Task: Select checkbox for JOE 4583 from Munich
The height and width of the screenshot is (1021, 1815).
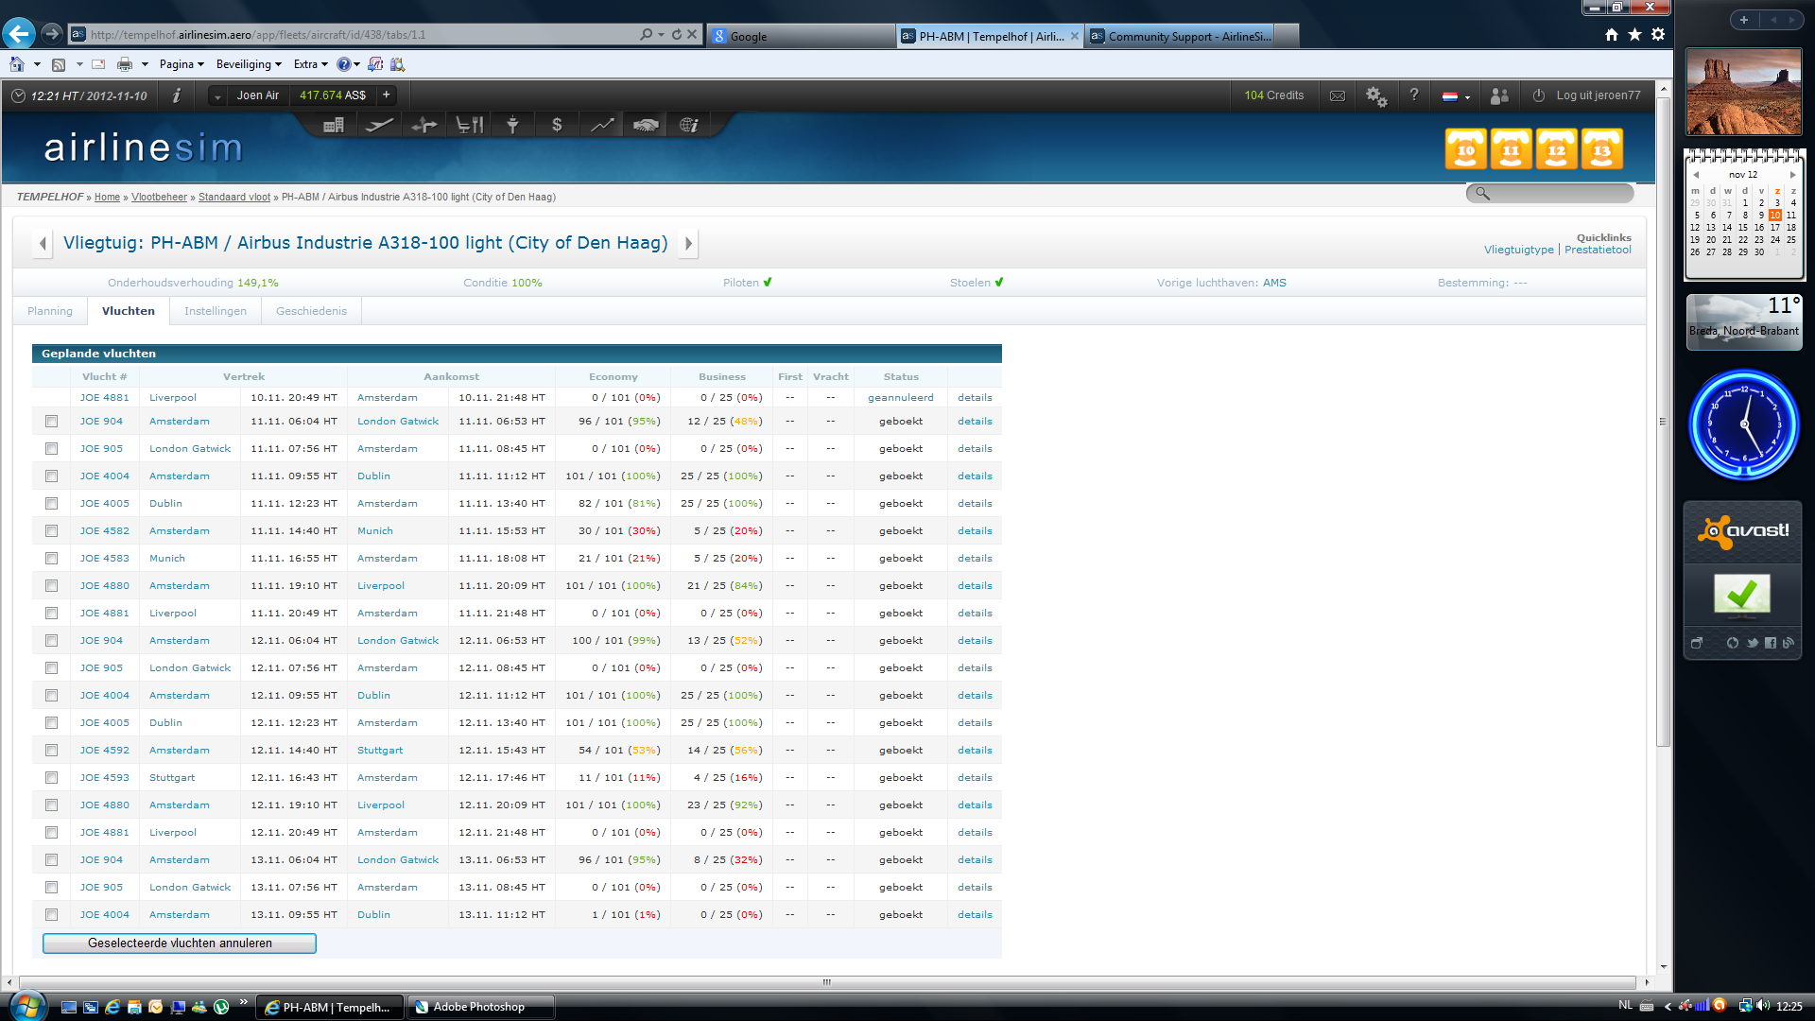Action: point(51,559)
